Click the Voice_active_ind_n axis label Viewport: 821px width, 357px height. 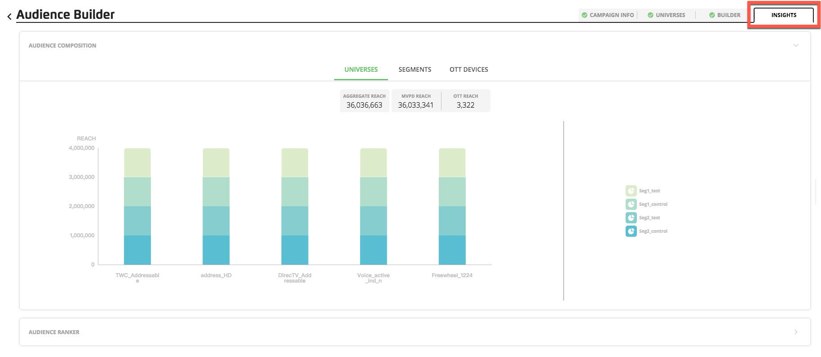(x=374, y=278)
